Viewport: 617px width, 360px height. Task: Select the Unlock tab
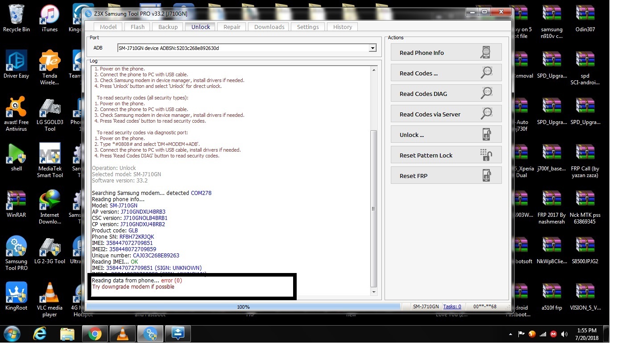pos(201,27)
